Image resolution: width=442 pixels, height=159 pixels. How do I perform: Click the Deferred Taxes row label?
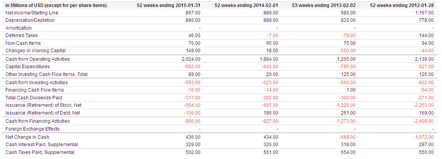tap(21, 35)
